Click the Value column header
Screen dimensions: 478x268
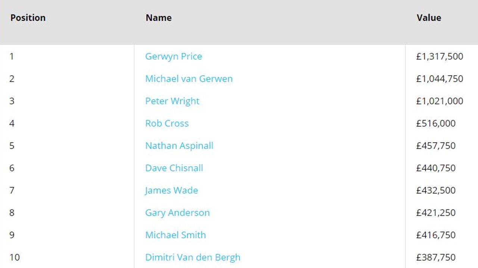tap(429, 18)
